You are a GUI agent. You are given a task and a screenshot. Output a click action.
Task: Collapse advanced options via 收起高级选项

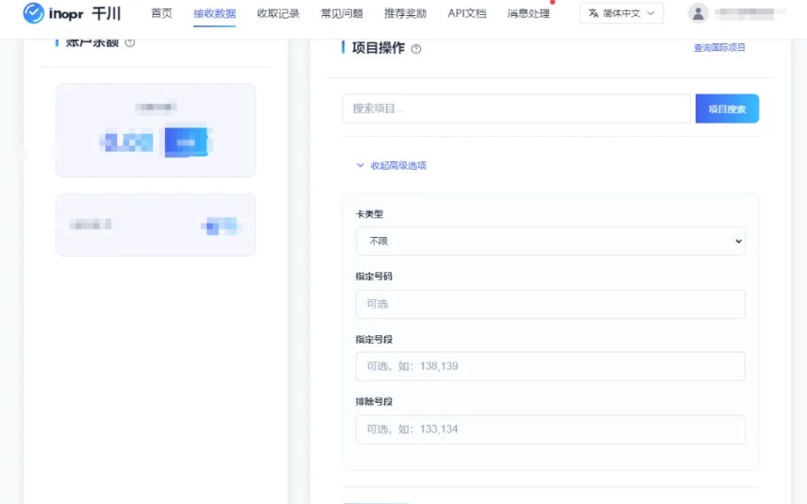click(391, 165)
